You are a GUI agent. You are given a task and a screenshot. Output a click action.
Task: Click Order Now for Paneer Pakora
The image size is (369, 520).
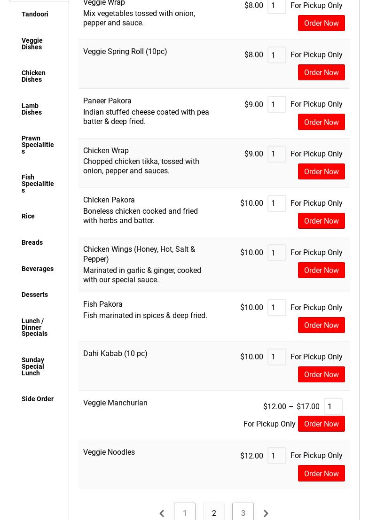click(x=321, y=122)
